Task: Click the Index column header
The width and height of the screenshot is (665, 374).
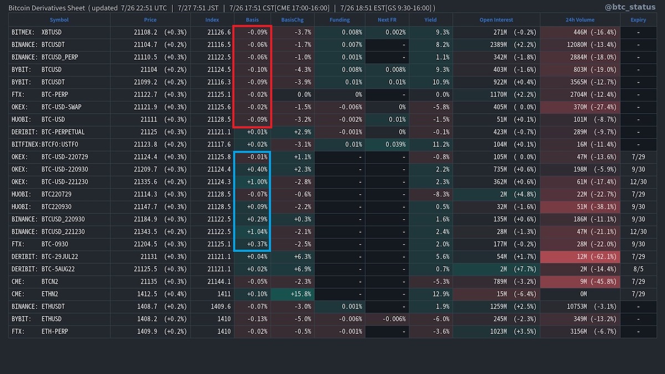Action: pyautogui.click(x=212, y=20)
